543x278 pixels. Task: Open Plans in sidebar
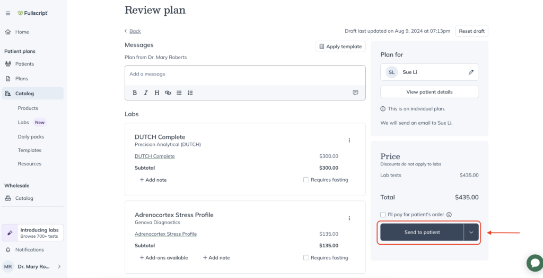coord(21,78)
